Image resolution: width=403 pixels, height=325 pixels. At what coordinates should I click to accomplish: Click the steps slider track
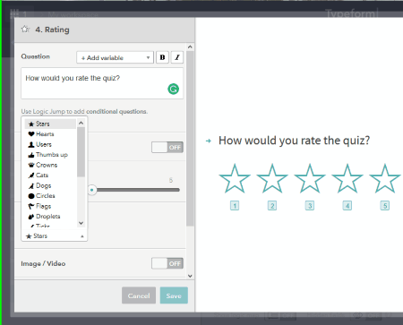(x=137, y=190)
